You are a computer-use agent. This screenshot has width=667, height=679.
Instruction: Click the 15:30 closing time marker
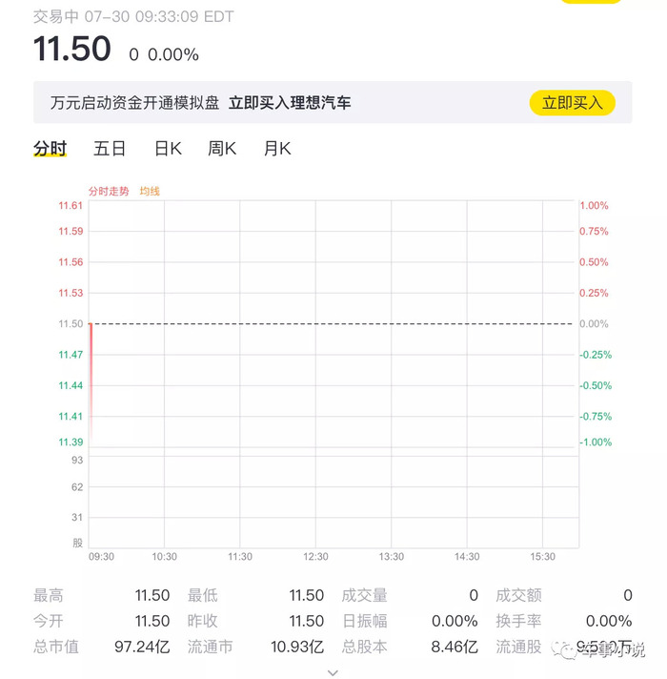(x=542, y=556)
